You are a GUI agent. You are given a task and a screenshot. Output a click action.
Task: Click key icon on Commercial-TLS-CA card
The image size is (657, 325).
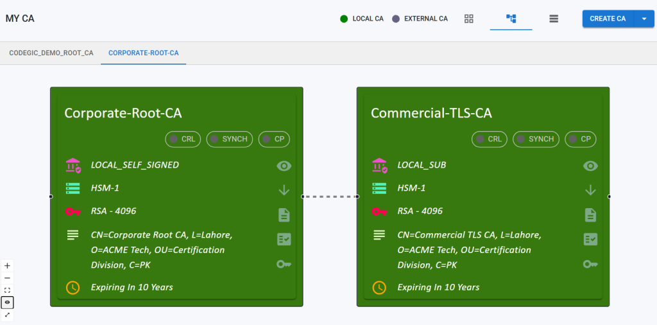pos(590,264)
